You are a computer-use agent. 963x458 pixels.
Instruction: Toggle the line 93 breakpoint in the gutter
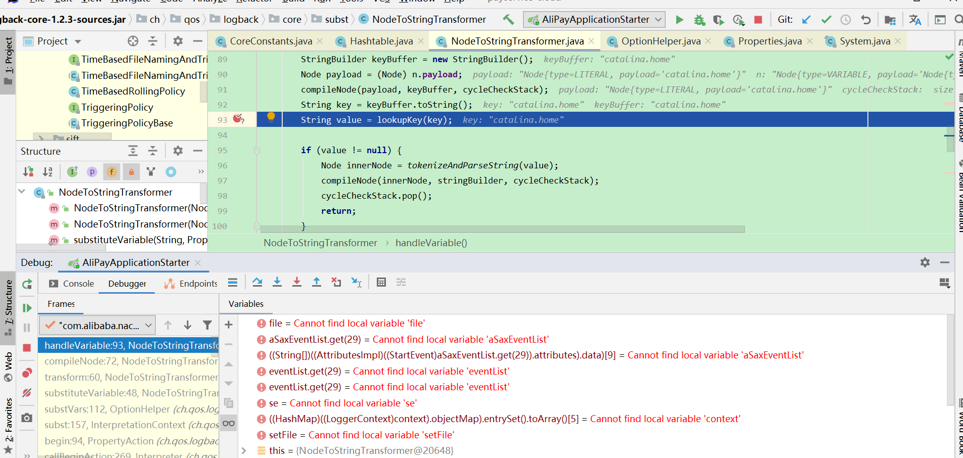pyautogui.click(x=238, y=119)
